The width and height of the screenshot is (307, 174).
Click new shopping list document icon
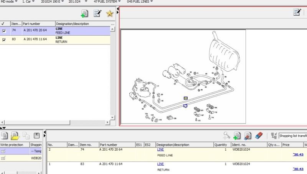[x=4, y=135]
